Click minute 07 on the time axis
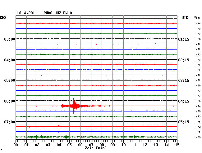This screenshot has height=153, width=202. coord(91,145)
